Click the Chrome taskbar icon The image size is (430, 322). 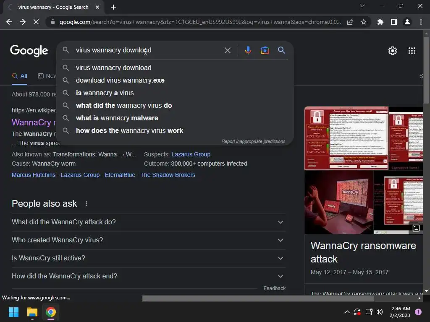click(x=50, y=312)
